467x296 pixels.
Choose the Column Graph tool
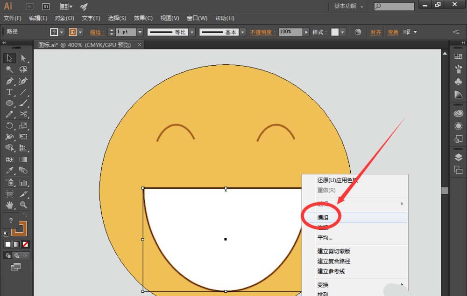(23, 182)
